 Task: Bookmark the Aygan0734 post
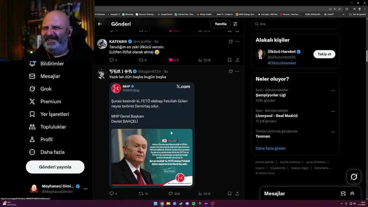(x=229, y=193)
